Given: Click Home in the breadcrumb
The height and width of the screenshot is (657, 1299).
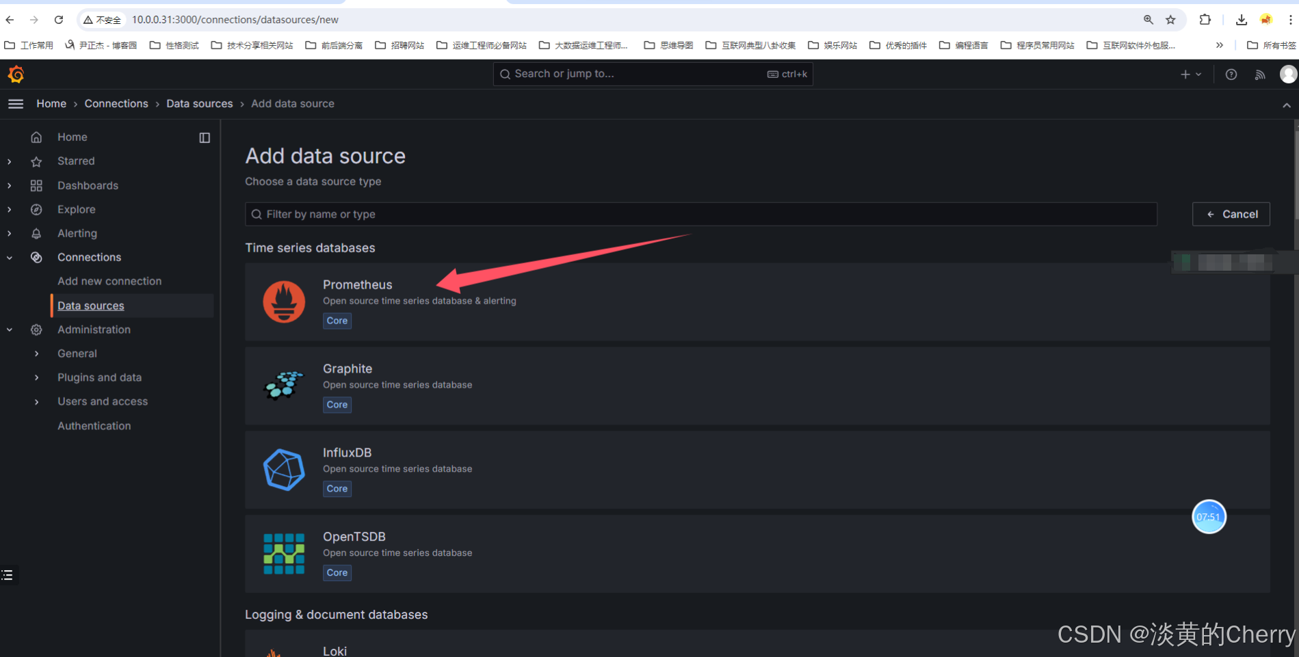Looking at the screenshot, I should coord(51,104).
